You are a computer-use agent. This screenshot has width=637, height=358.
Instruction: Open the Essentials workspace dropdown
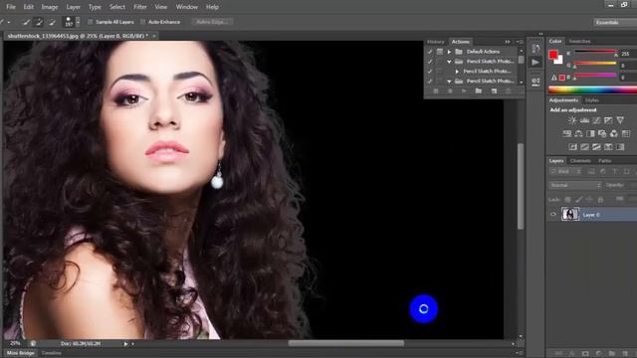click(615, 22)
